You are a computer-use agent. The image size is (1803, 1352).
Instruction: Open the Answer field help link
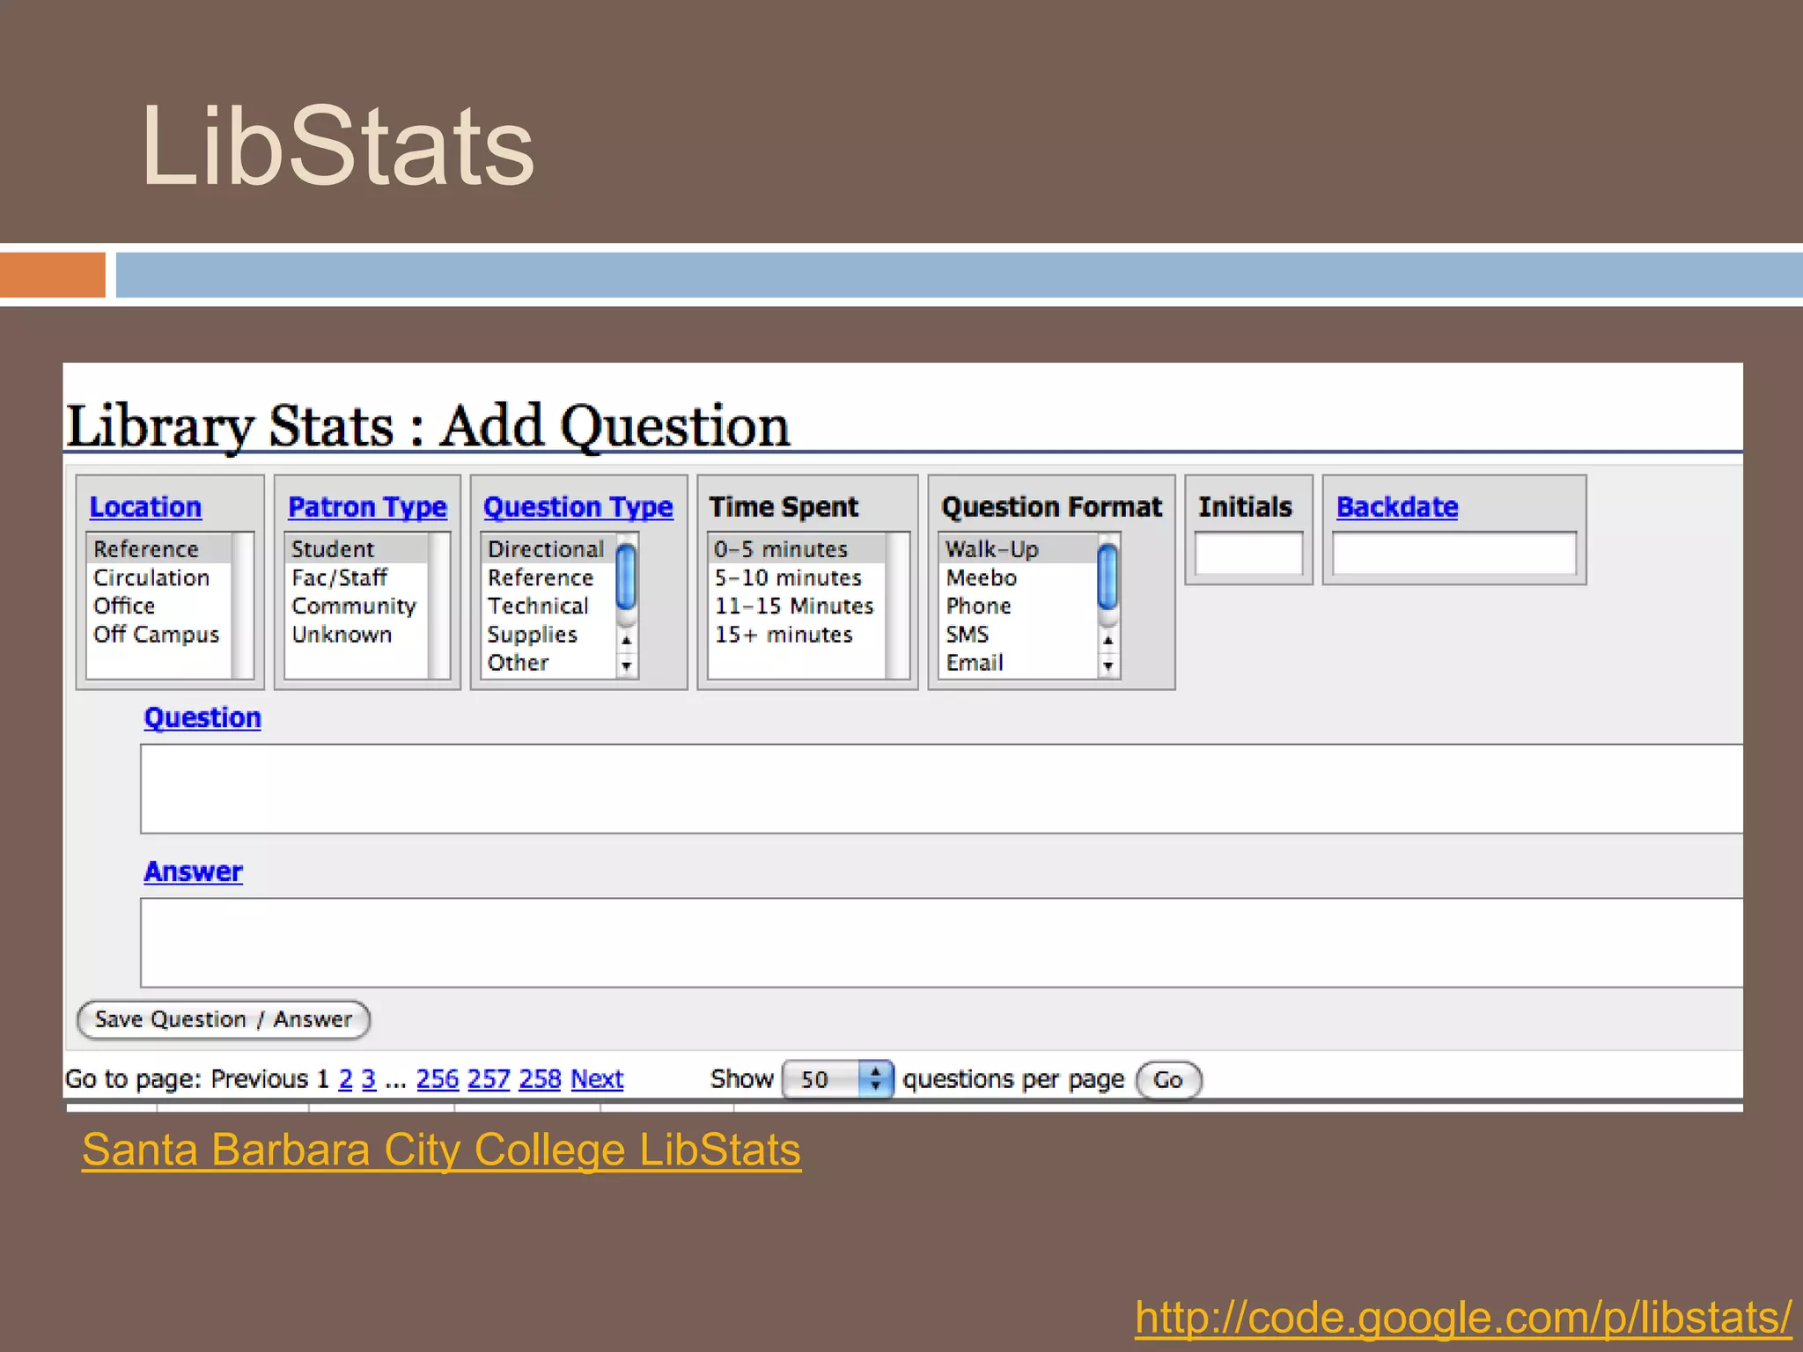pyautogui.click(x=193, y=871)
